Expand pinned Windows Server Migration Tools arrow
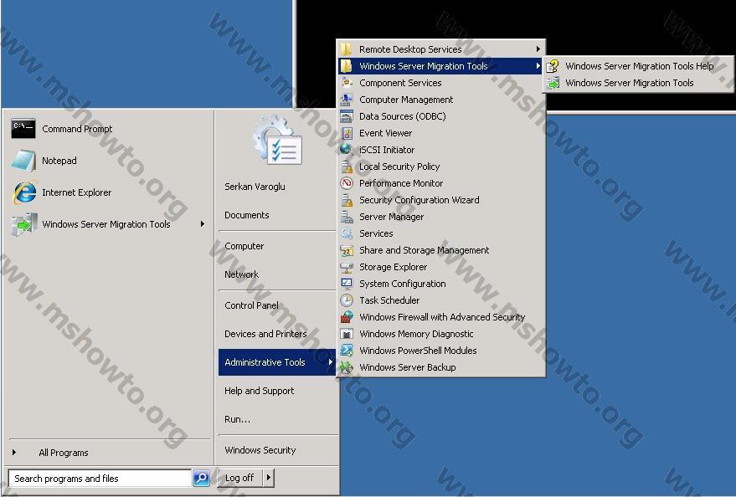The height and width of the screenshot is (497, 736). 203,224
